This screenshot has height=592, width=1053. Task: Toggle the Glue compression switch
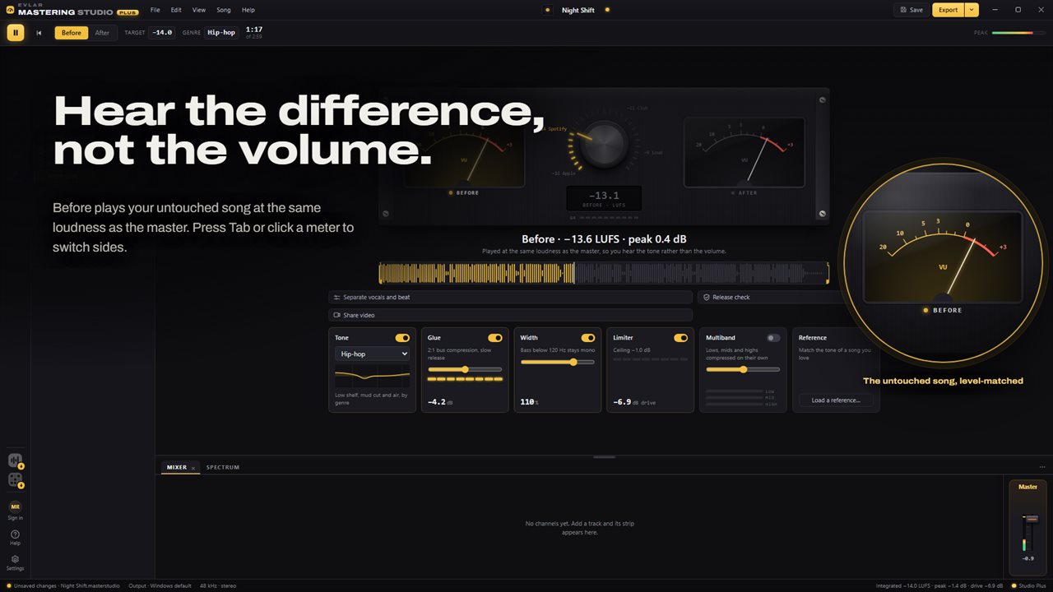[495, 338]
